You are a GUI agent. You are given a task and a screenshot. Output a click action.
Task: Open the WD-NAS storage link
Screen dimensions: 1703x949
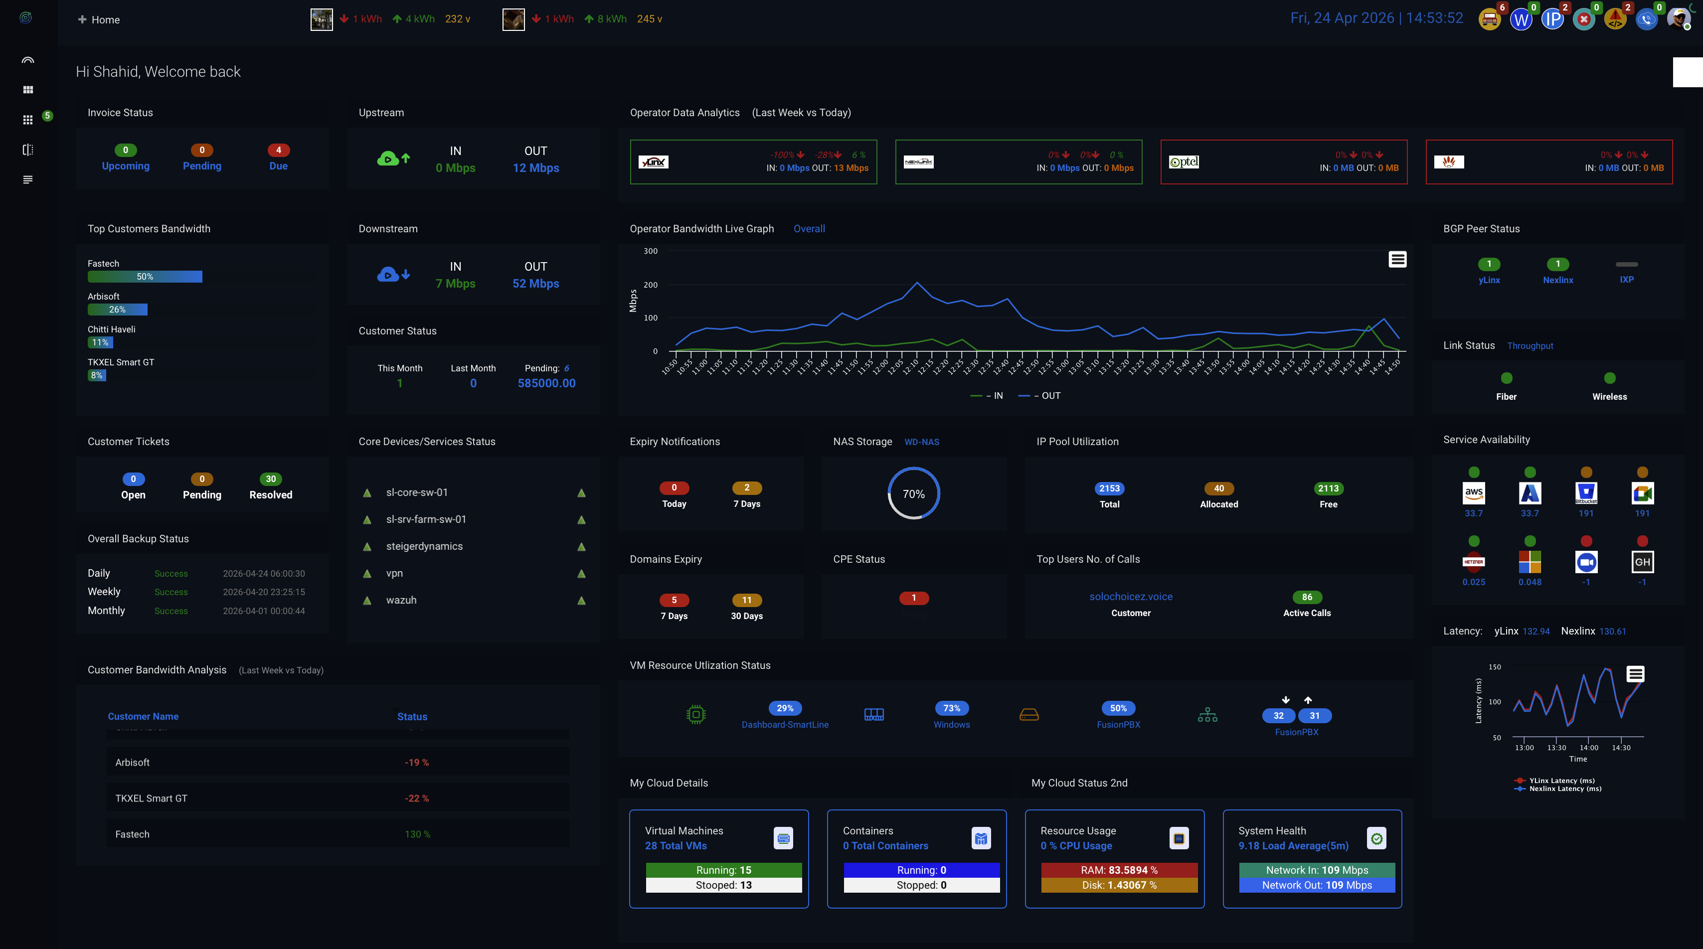point(921,442)
